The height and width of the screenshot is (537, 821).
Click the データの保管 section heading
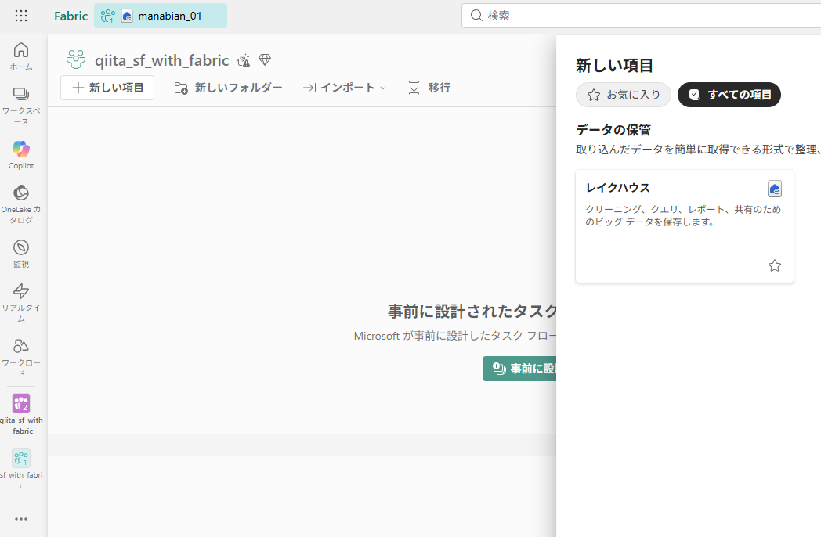tap(613, 130)
